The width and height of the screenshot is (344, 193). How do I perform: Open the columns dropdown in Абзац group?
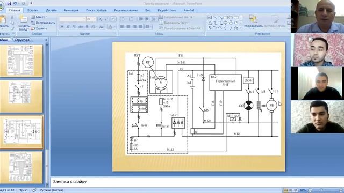click(148, 26)
